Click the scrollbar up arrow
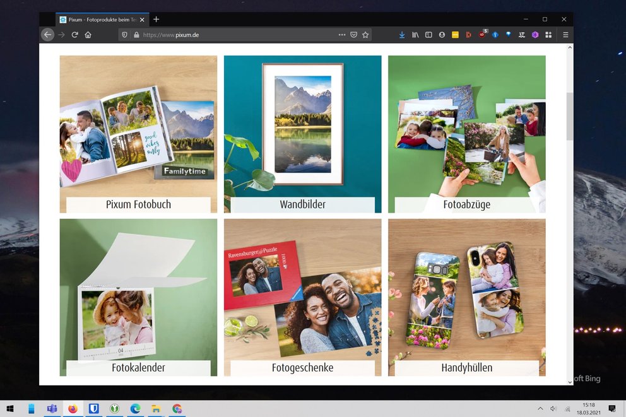The height and width of the screenshot is (417, 626). point(570,47)
